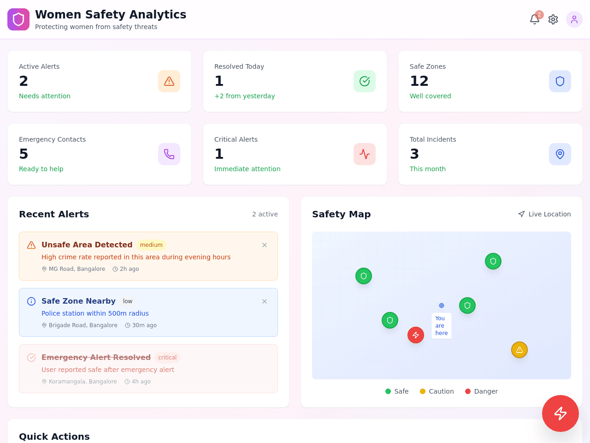
Task: Open settings via the gear icon
Action: 553,19
